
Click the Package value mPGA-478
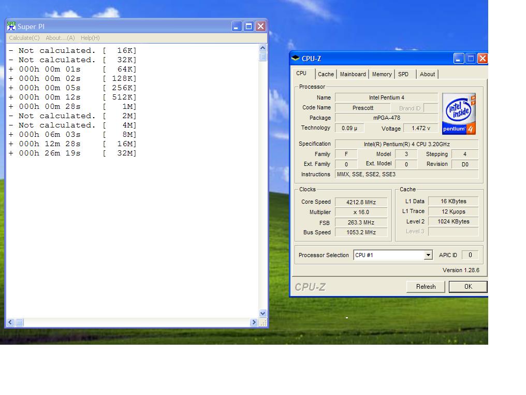coord(386,118)
